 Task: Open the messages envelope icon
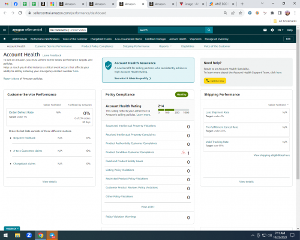point(265,30)
